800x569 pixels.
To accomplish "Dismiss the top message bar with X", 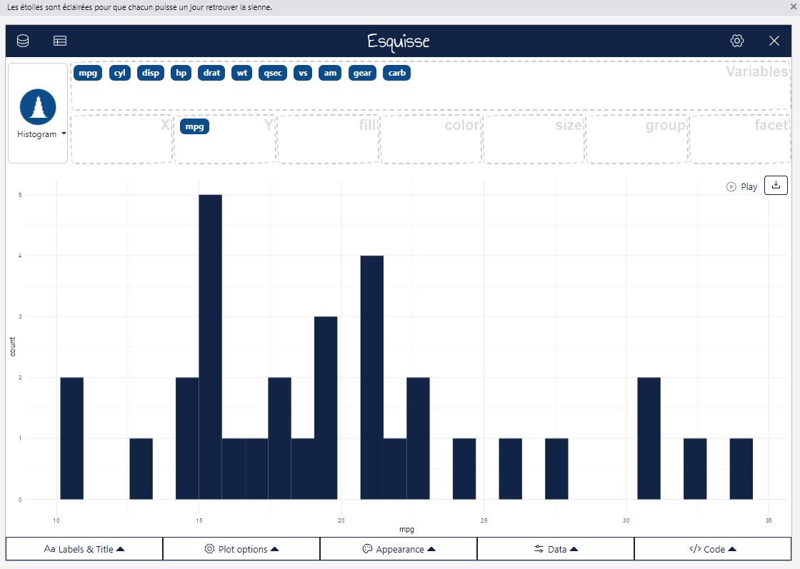I will coord(794,6).
